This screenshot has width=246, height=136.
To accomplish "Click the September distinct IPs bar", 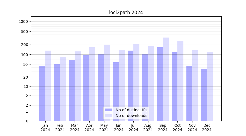I will pyautogui.click(x=160, y=84).
